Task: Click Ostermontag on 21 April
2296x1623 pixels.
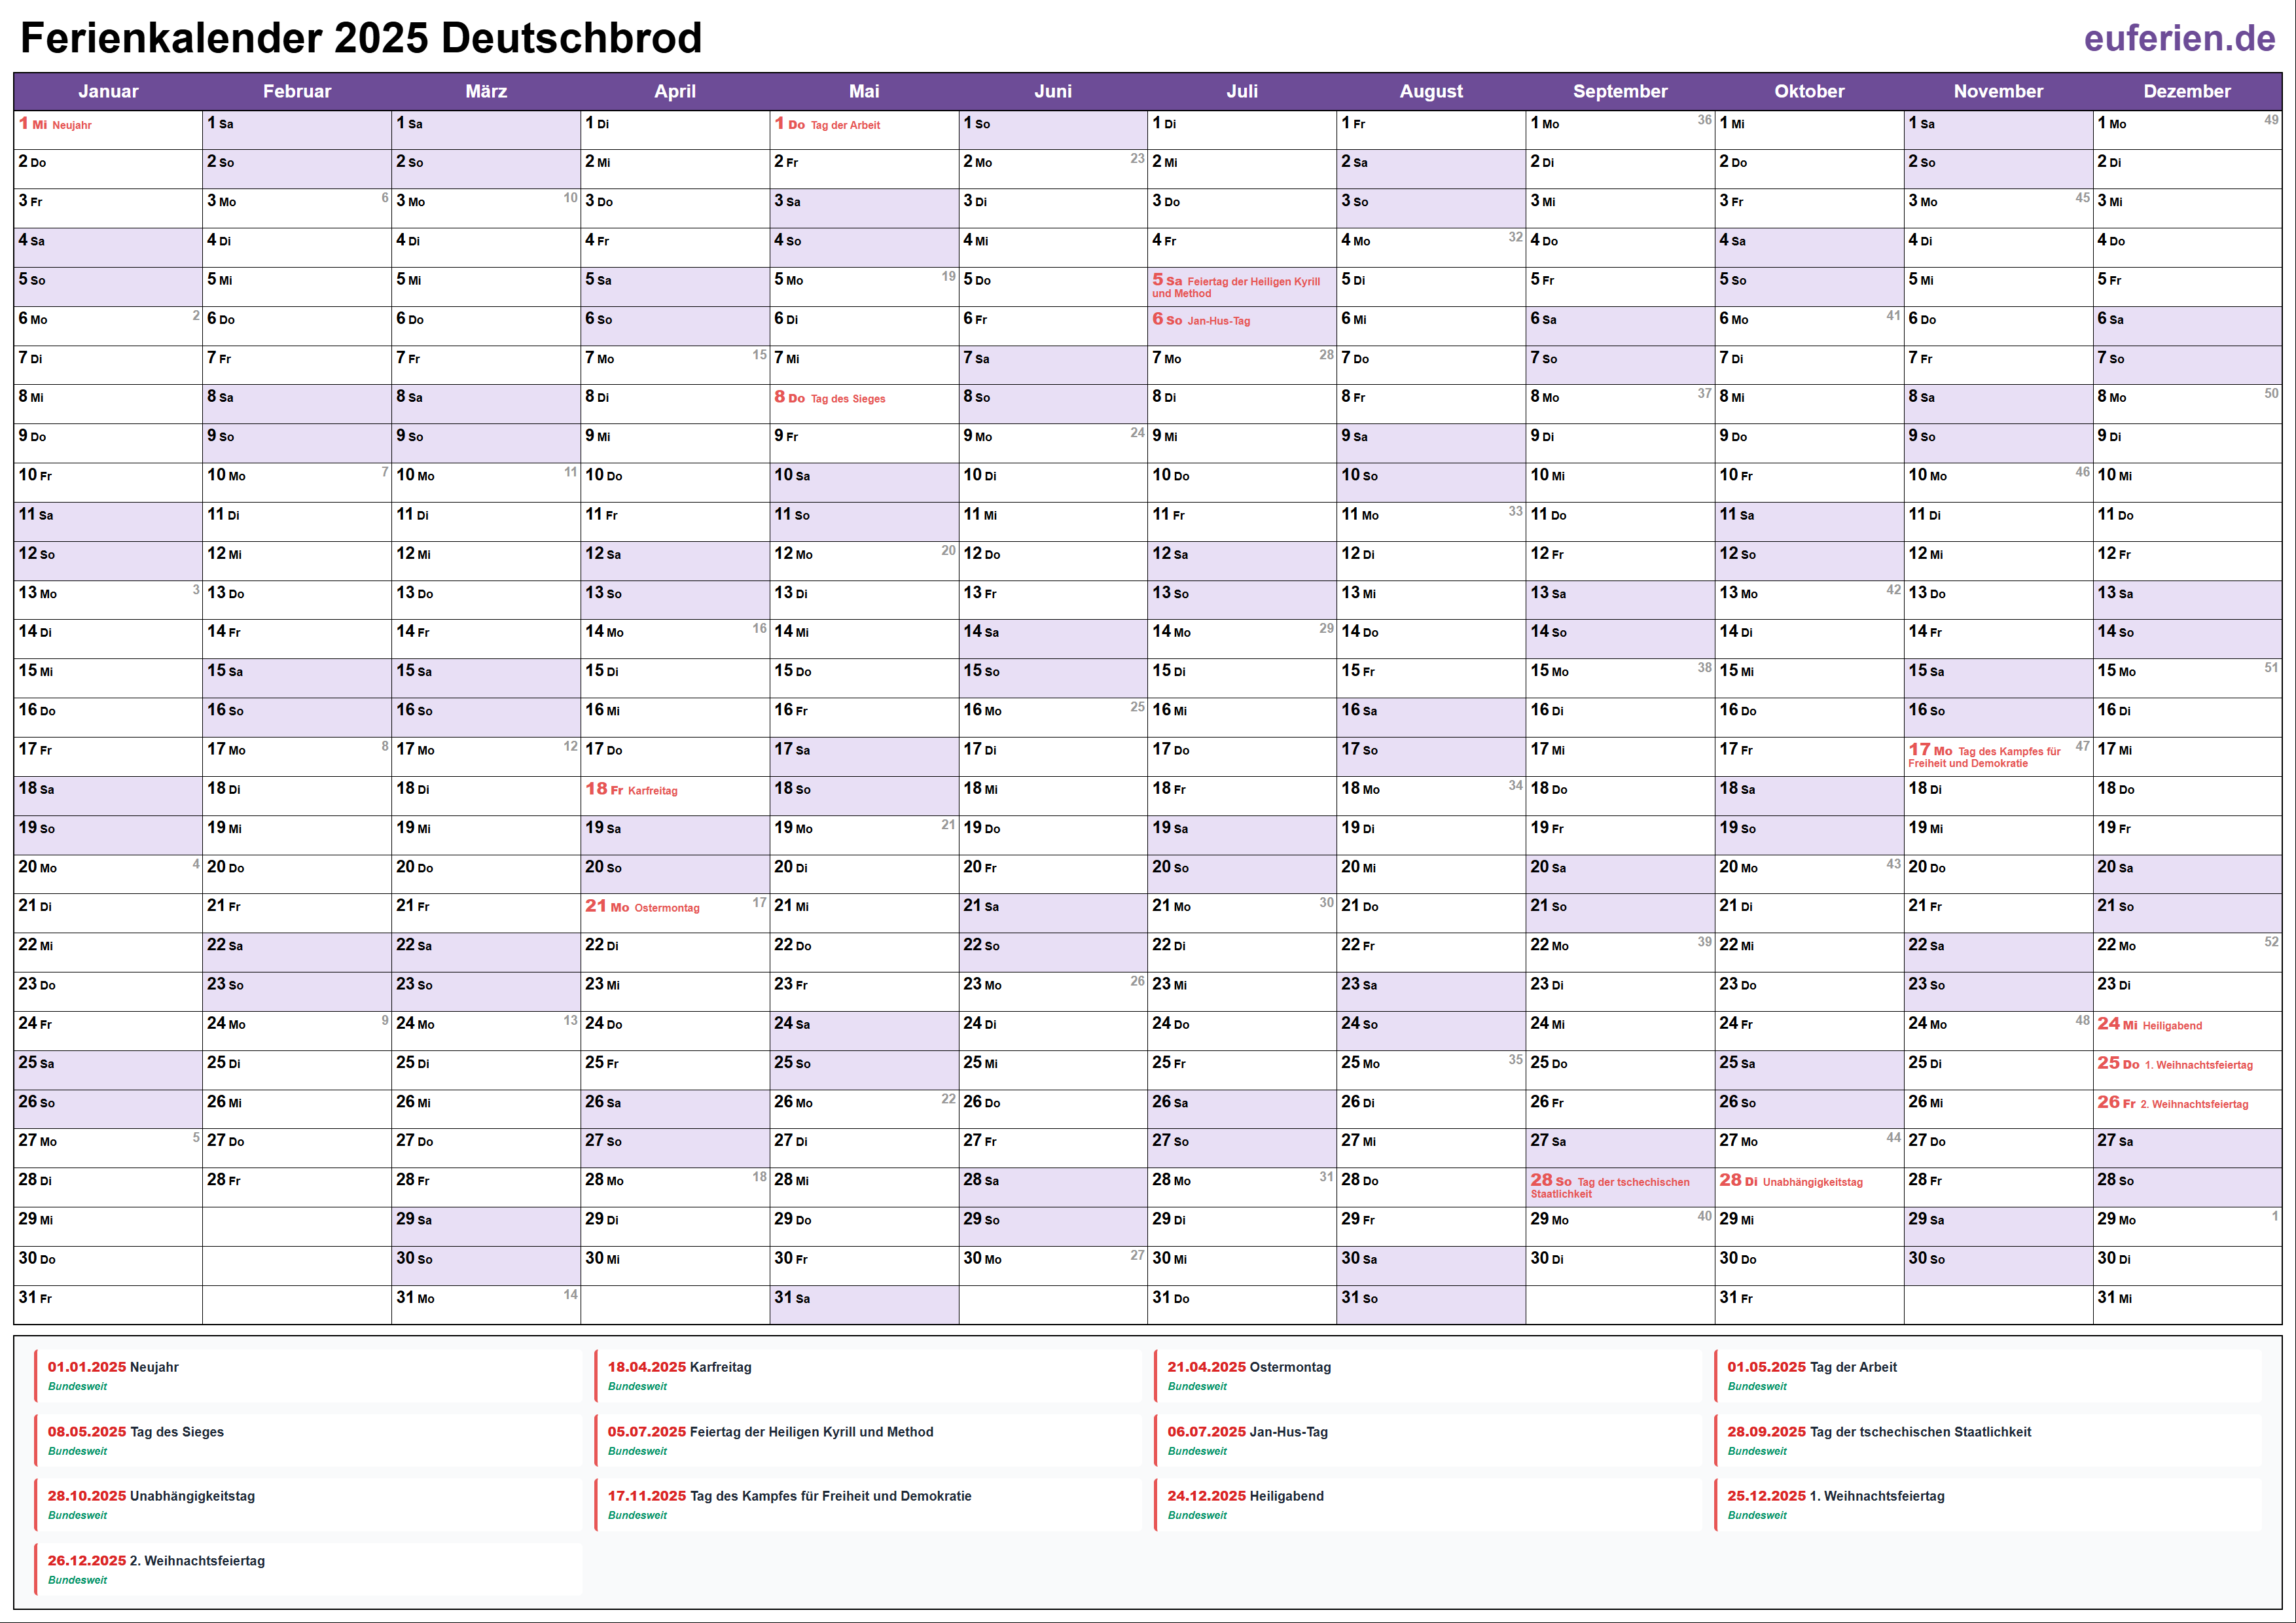Action: point(666,908)
